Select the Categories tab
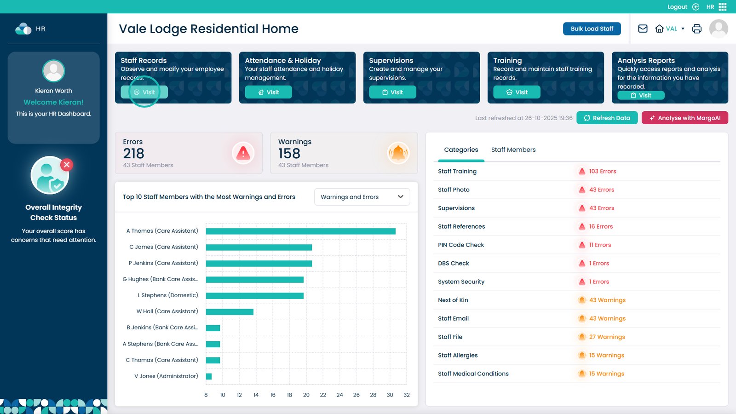 click(x=461, y=150)
